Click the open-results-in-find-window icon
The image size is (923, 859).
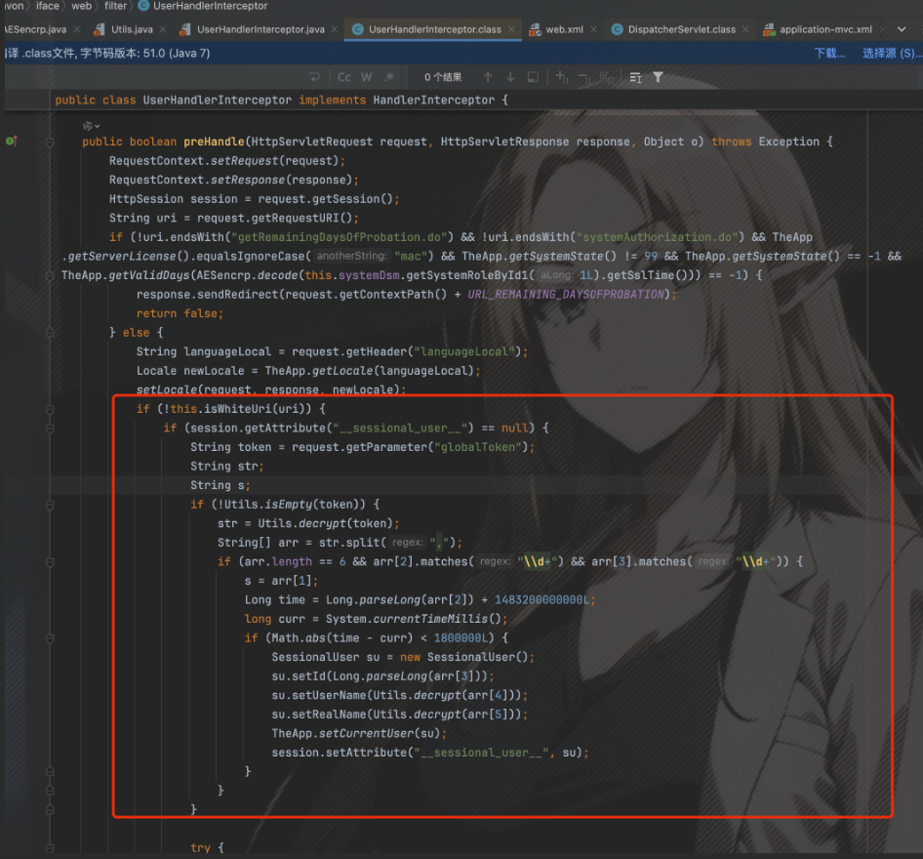point(533,77)
